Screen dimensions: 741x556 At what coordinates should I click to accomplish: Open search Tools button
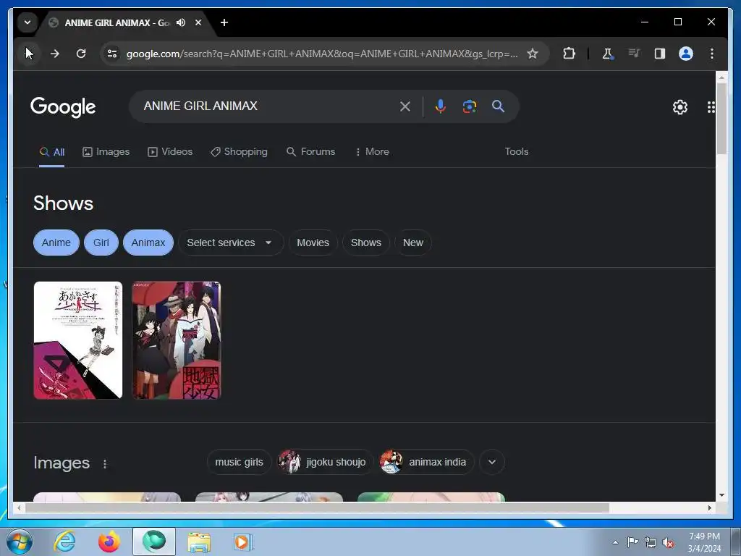point(517,152)
